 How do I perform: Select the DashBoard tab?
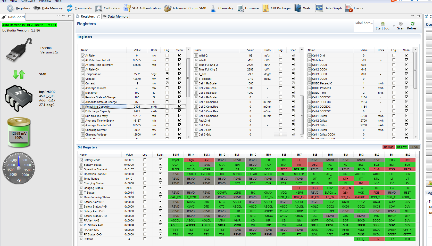13,17
